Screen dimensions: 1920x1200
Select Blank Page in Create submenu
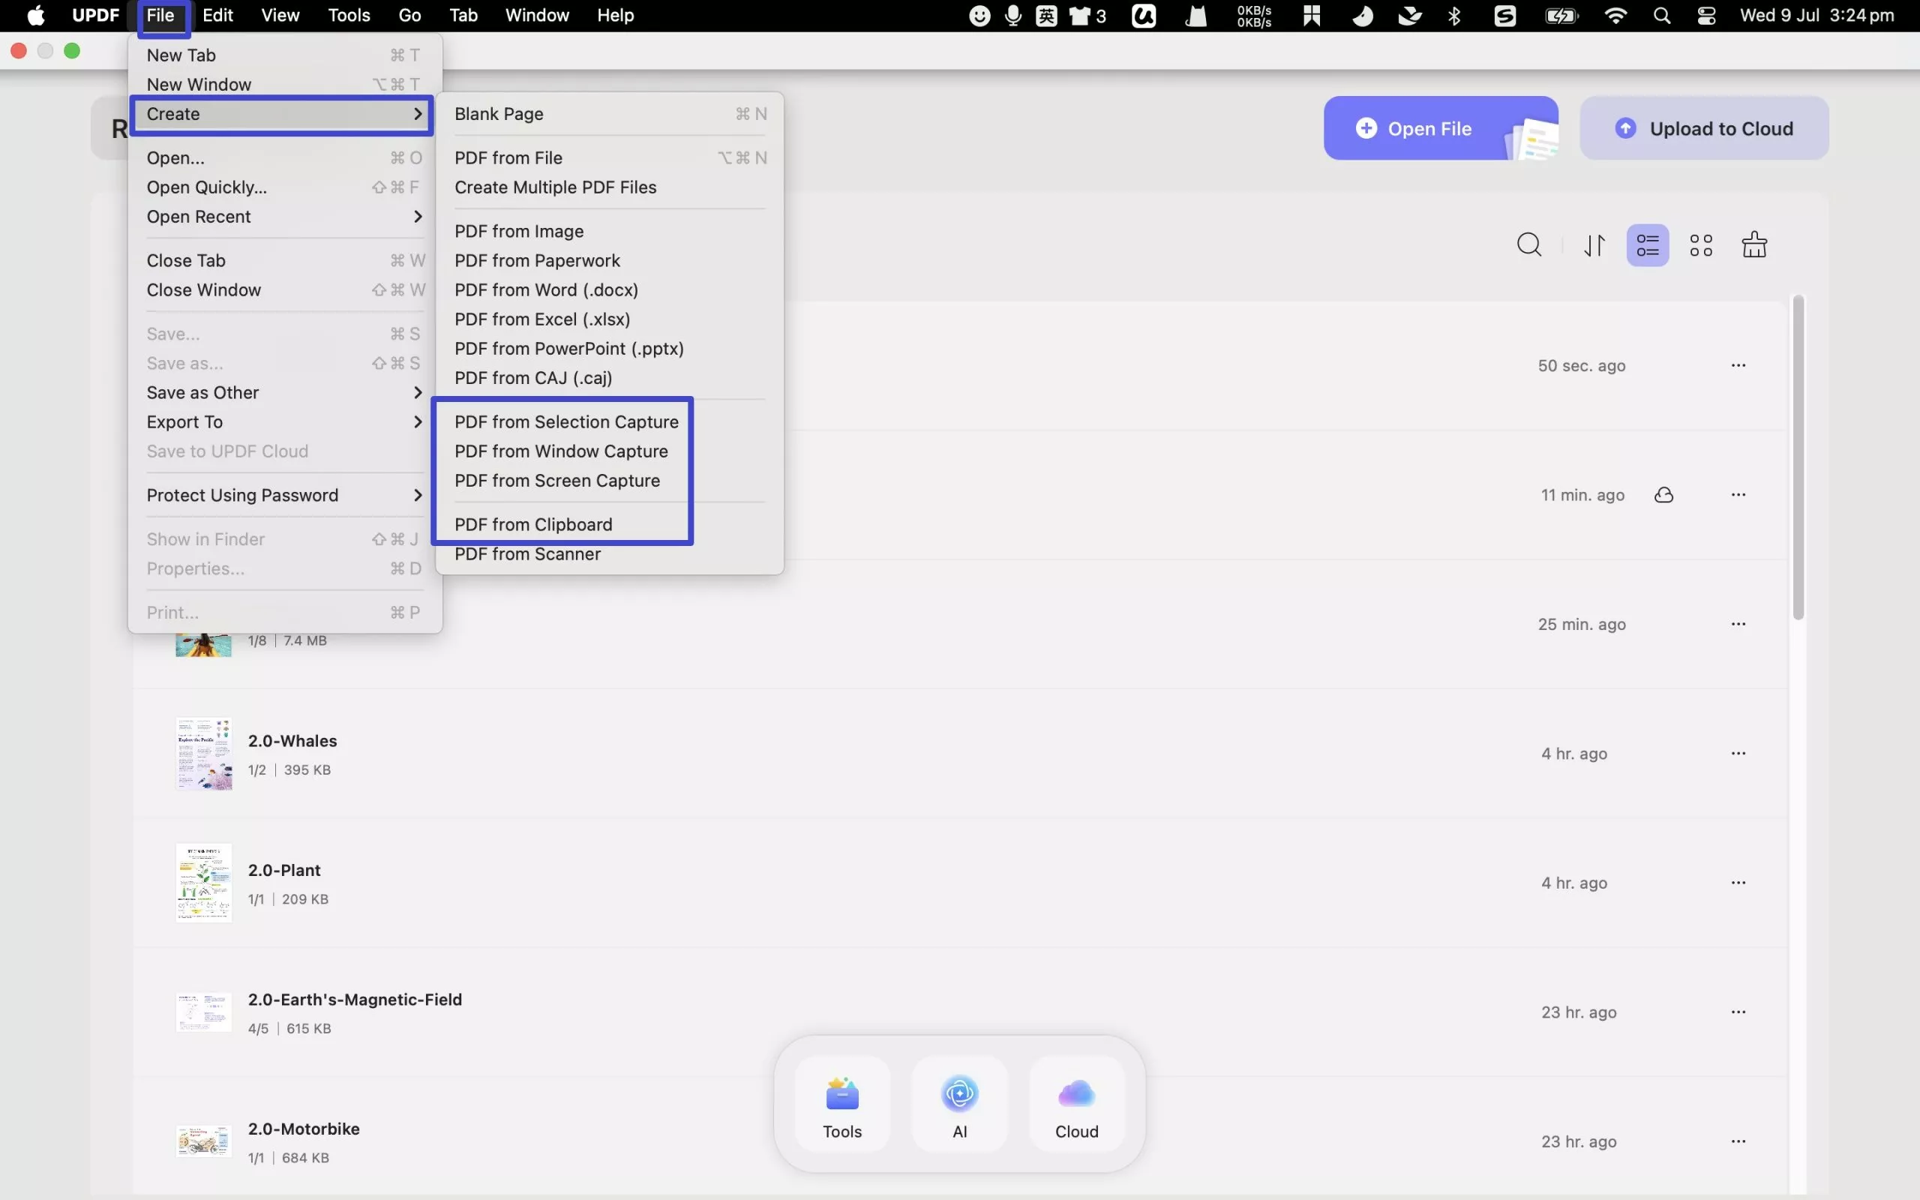[609, 114]
